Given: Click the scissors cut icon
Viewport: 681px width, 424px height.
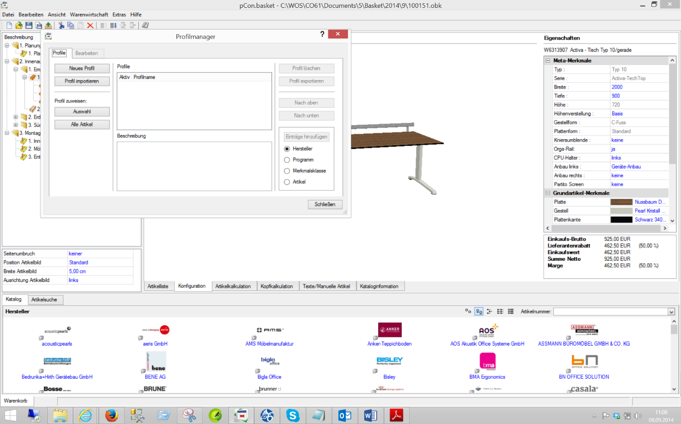Looking at the screenshot, I should coord(61,25).
